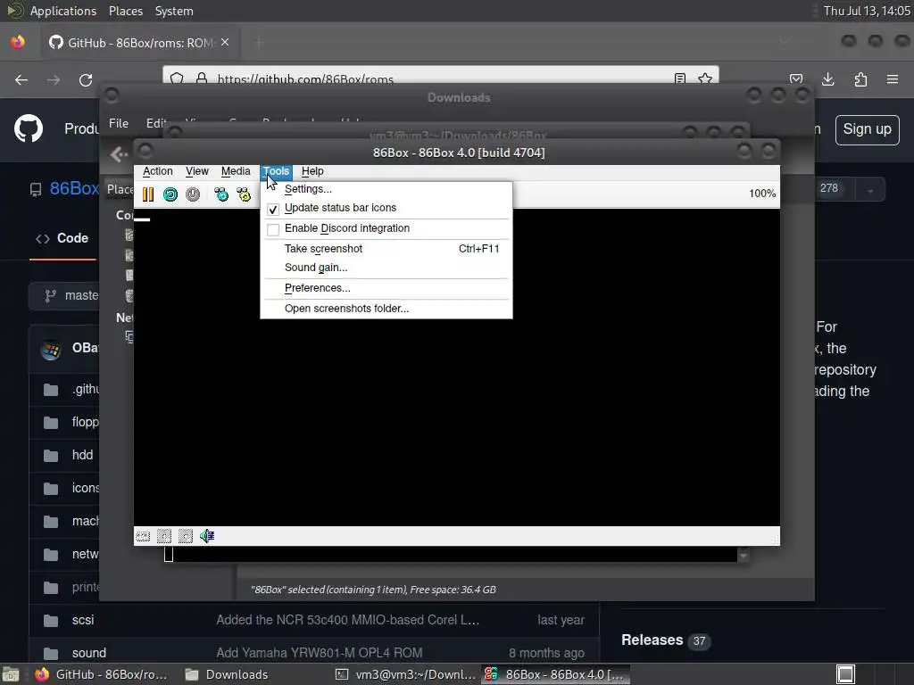Open the Media menu in 86Box
The width and height of the screenshot is (914, 685).
[x=236, y=171]
